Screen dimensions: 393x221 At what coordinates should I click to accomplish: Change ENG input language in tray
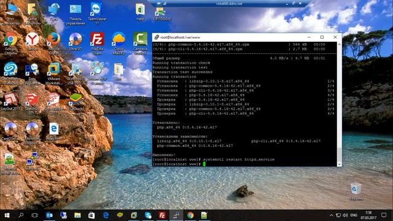click(x=354, y=215)
